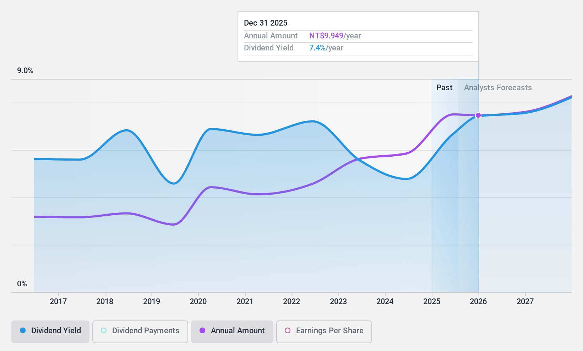Click the Analysts Forecasts label
Viewport: 583px width, 351px height.
tap(498, 88)
